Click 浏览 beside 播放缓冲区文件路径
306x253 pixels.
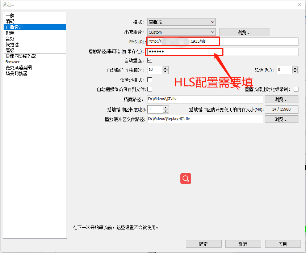281,119
